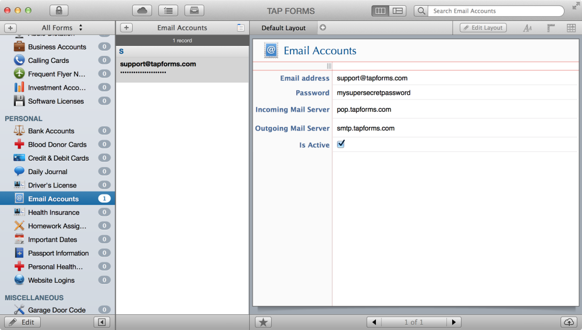Add a new layout tab
The height and width of the screenshot is (330, 582).
323,27
